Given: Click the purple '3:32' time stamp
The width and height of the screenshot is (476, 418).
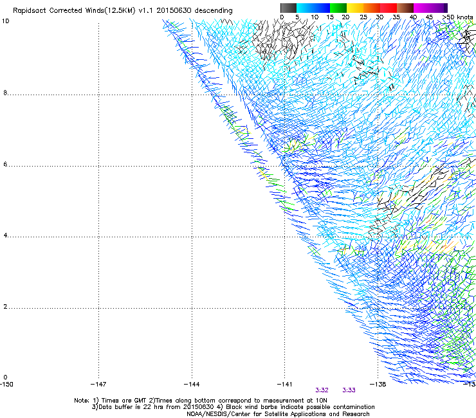Looking at the screenshot, I should pos(322,390).
